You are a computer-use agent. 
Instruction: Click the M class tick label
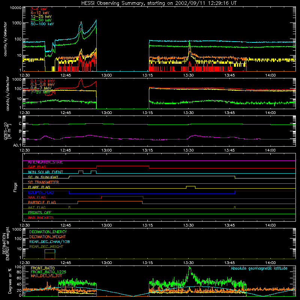click(x=20, y=117)
